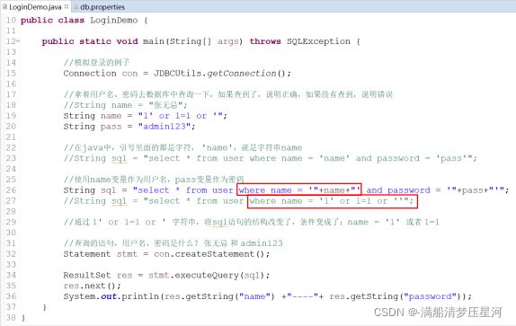Click the Java file icon on LoginDemo.java tab
The image size is (516, 326).
[x=4, y=6]
